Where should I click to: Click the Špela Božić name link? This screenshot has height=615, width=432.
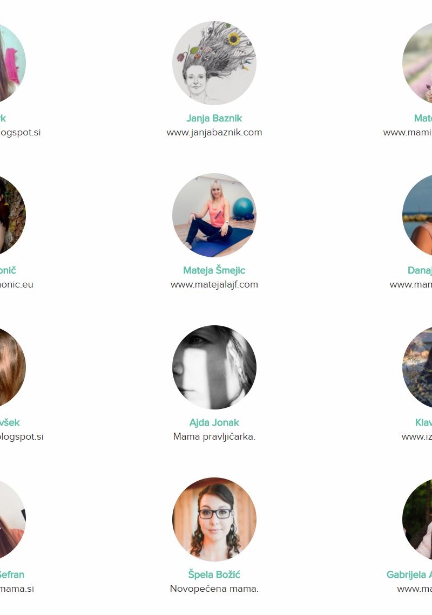(214, 574)
